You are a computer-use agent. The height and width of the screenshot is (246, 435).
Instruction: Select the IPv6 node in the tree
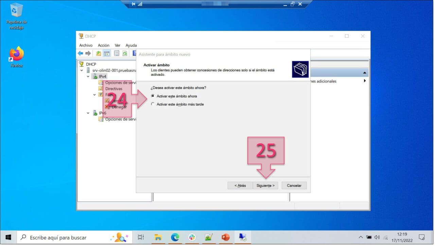click(102, 113)
